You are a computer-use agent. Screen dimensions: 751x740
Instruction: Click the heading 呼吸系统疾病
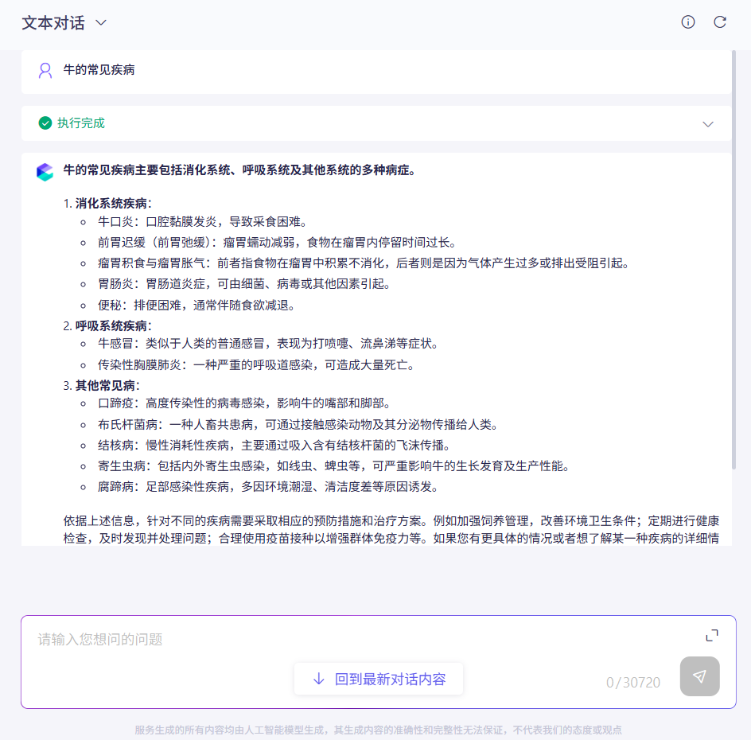(113, 326)
